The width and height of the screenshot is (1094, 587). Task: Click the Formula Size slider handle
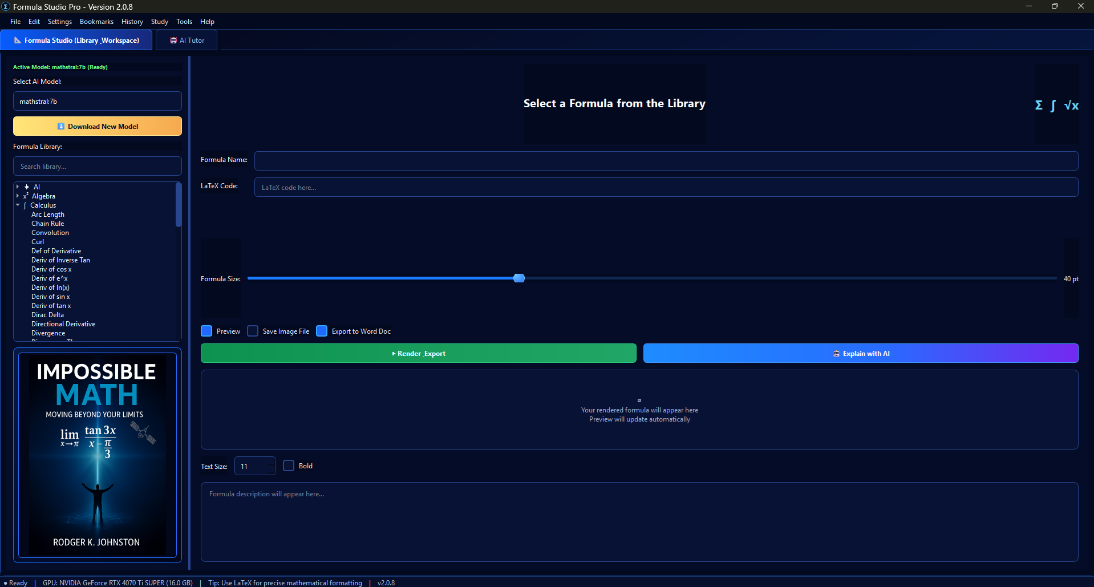[x=519, y=278]
